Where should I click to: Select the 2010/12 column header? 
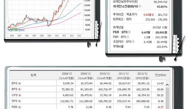(x=105, y=76)
